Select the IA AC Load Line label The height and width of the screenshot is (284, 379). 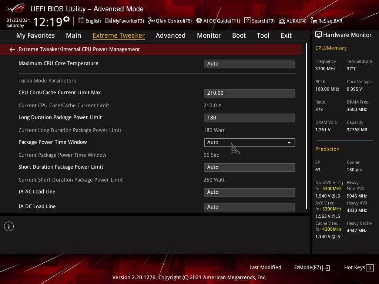37,192
